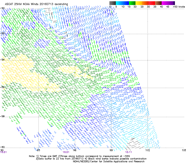The image size is (186, 163).
Task: Click the '25' legend scale label
Action: click(142, 7)
